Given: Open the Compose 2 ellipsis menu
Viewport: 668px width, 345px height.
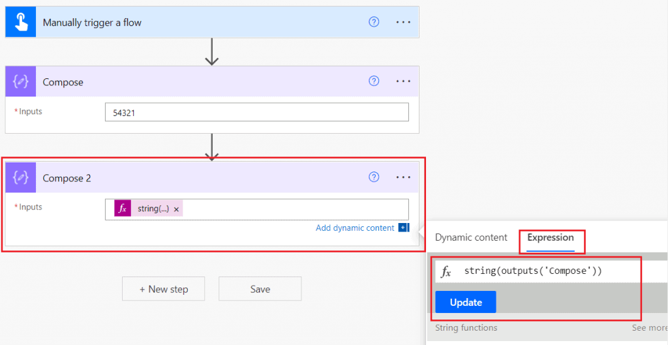Looking at the screenshot, I should click(403, 177).
